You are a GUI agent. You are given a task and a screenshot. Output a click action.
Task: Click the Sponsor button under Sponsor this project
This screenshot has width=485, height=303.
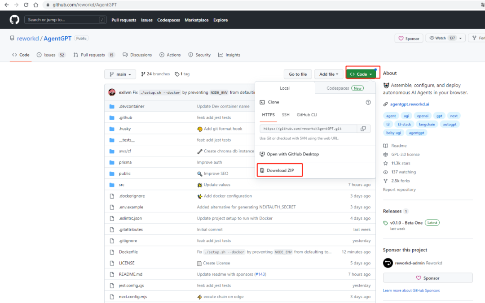(428, 278)
